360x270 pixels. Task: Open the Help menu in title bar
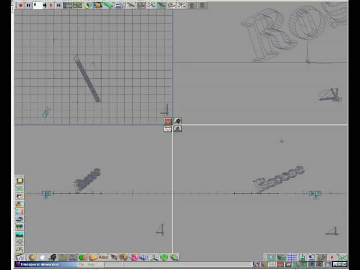click(x=91, y=264)
